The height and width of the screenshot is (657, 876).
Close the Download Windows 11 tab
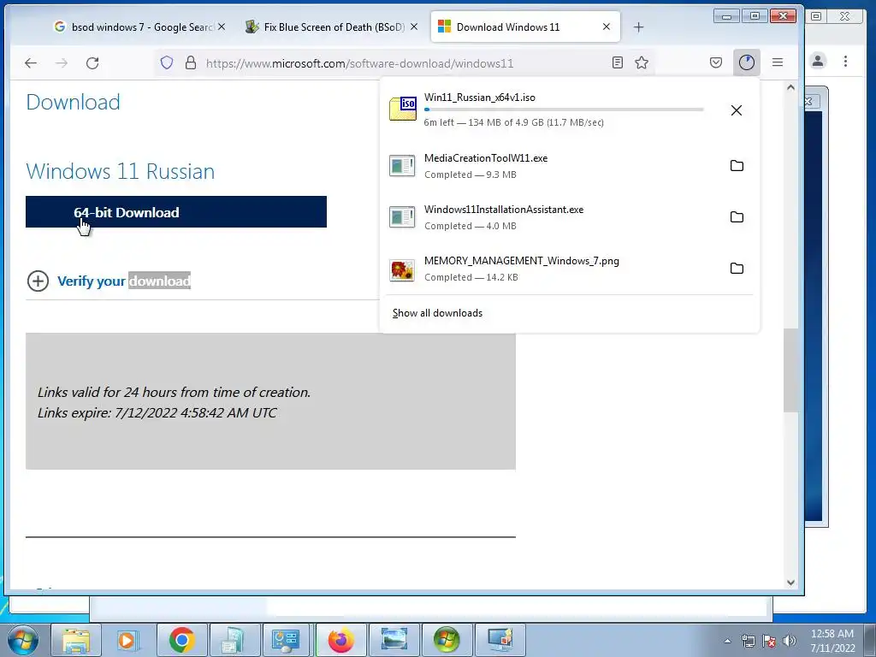pyautogui.click(x=607, y=27)
